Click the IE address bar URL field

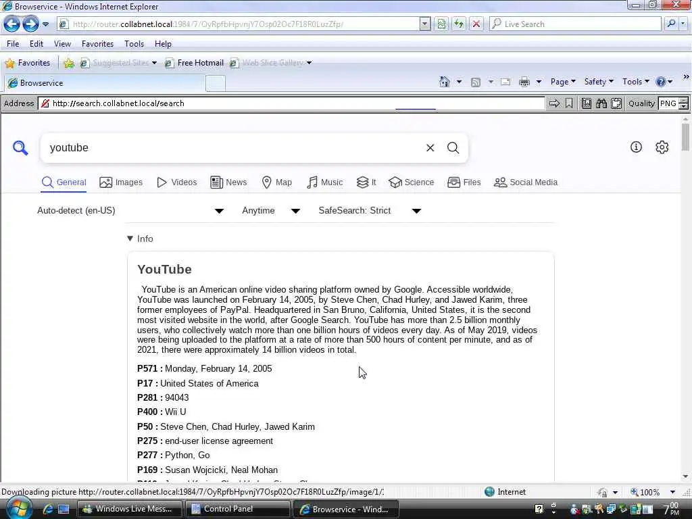click(239, 24)
